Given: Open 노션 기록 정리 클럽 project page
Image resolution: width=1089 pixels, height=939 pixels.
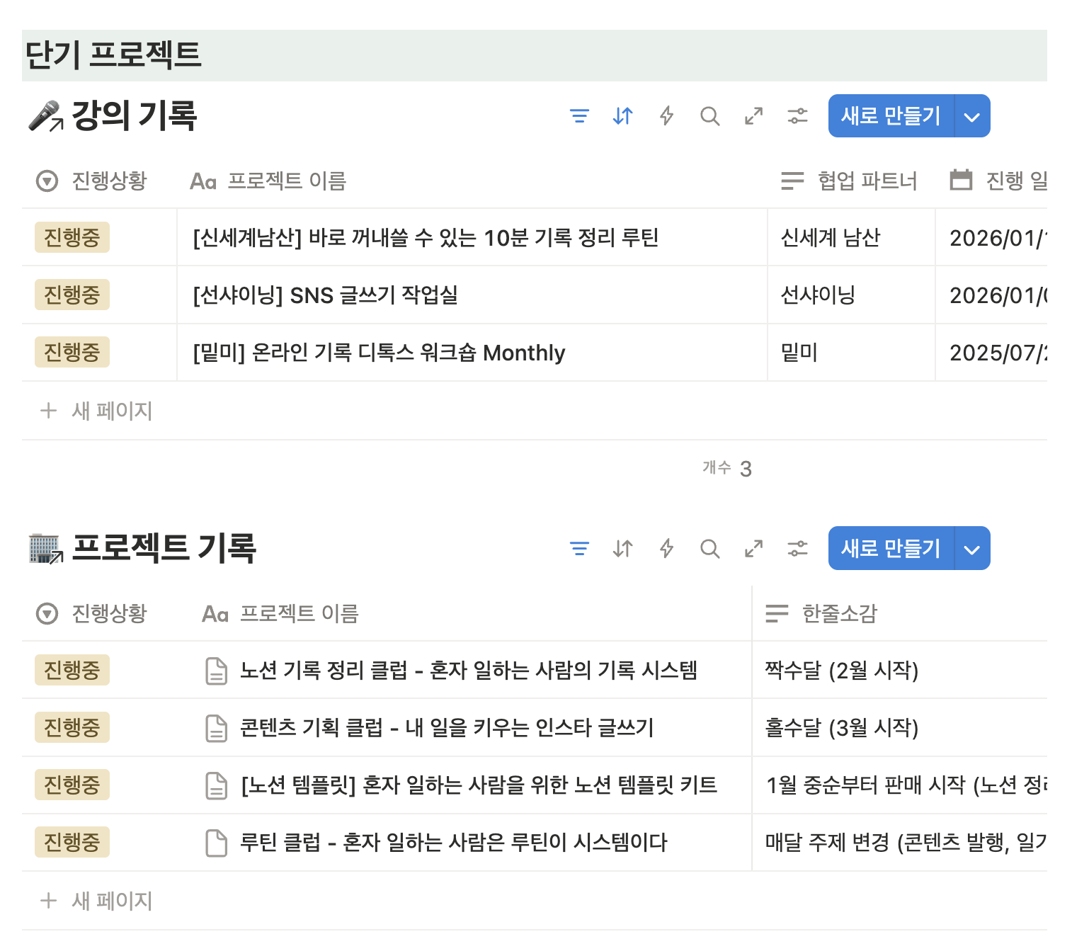Looking at the screenshot, I should pyautogui.click(x=469, y=671).
